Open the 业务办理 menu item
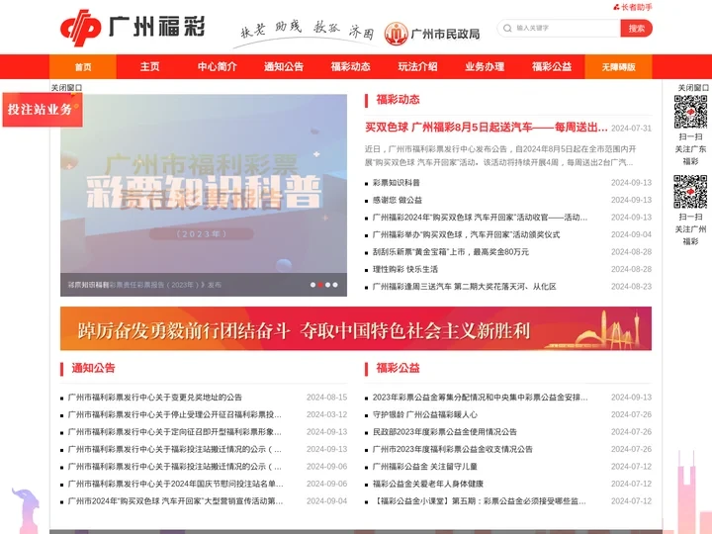The height and width of the screenshot is (534, 712). coord(485,67)
